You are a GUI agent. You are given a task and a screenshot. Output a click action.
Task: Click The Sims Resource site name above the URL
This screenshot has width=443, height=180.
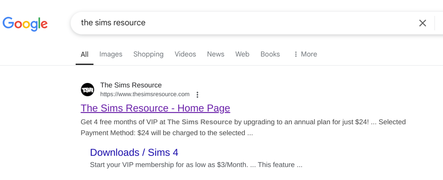tap(131, 85)
